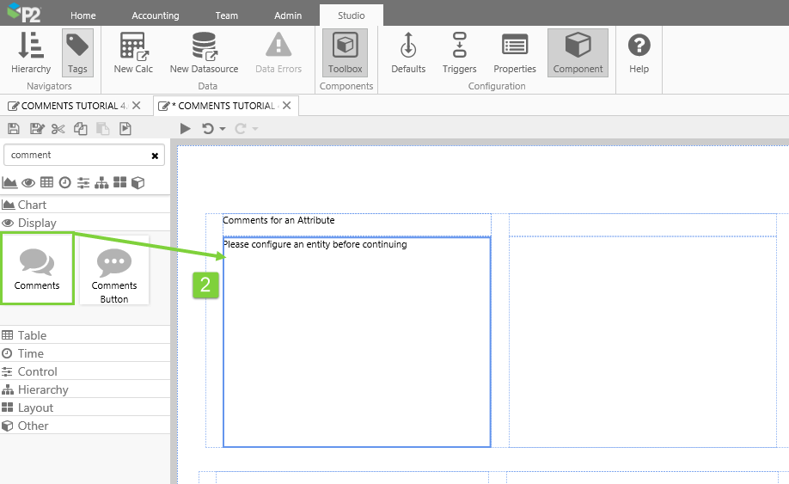The width and height of the screenshot is (789, 484).
Task: Select the Comments Button component
Action: (114, 271)
